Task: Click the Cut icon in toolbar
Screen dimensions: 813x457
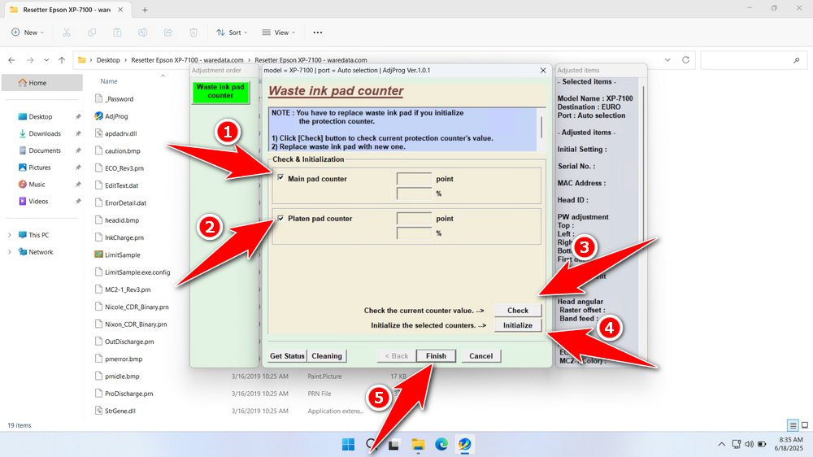Action: click(67, 33)
